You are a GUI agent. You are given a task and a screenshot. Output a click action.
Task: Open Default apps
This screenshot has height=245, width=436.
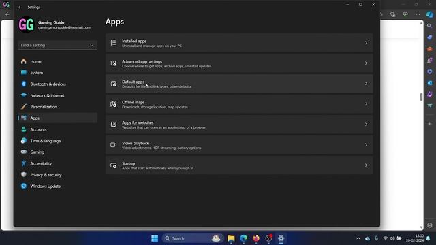pyautogui.click(x=239, y=84)
